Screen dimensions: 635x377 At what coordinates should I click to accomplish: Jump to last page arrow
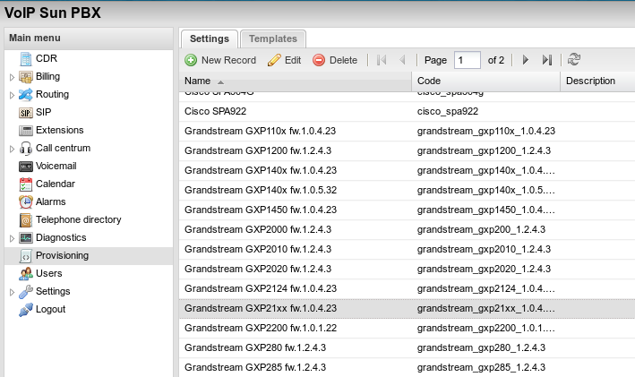[x=546, y=60]
